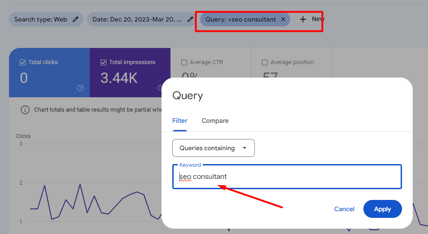Apply the query filter
Screen dimensions: 428x234
[x=382, y=209]
